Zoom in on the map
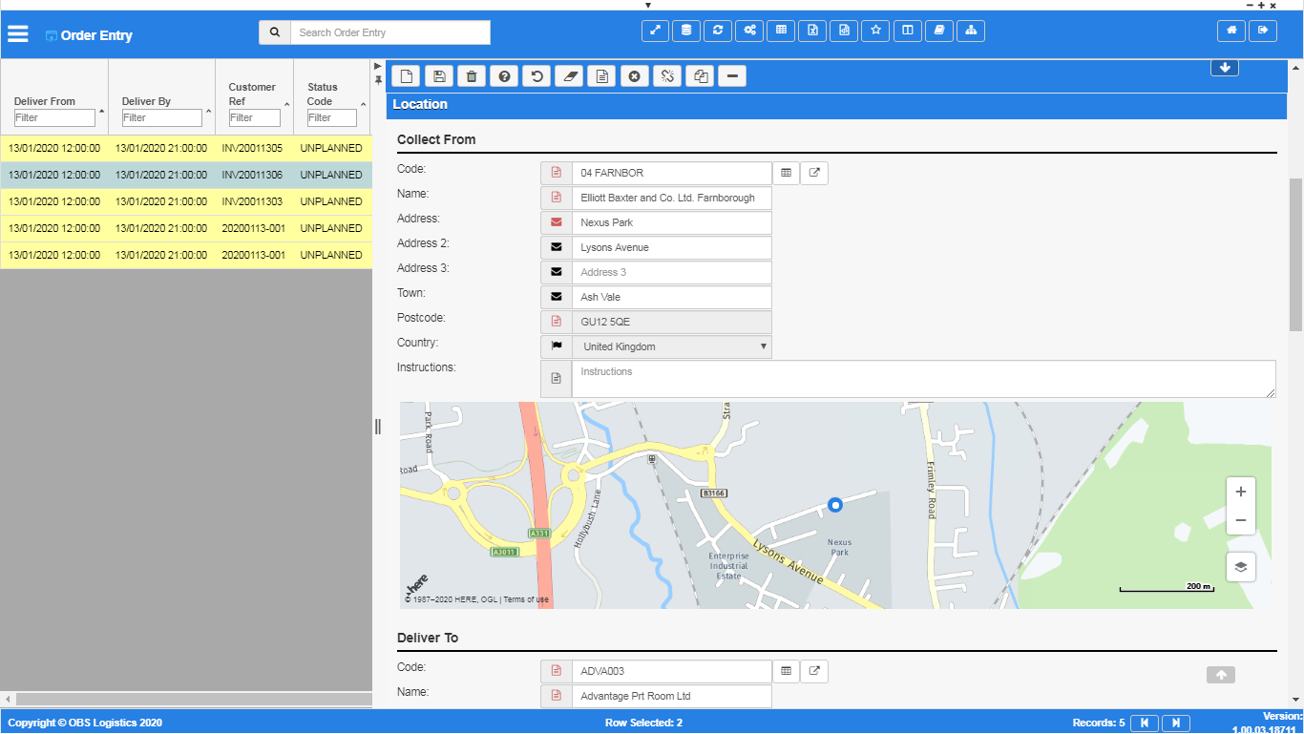 pyautogui.click(x=1241, y=492)
